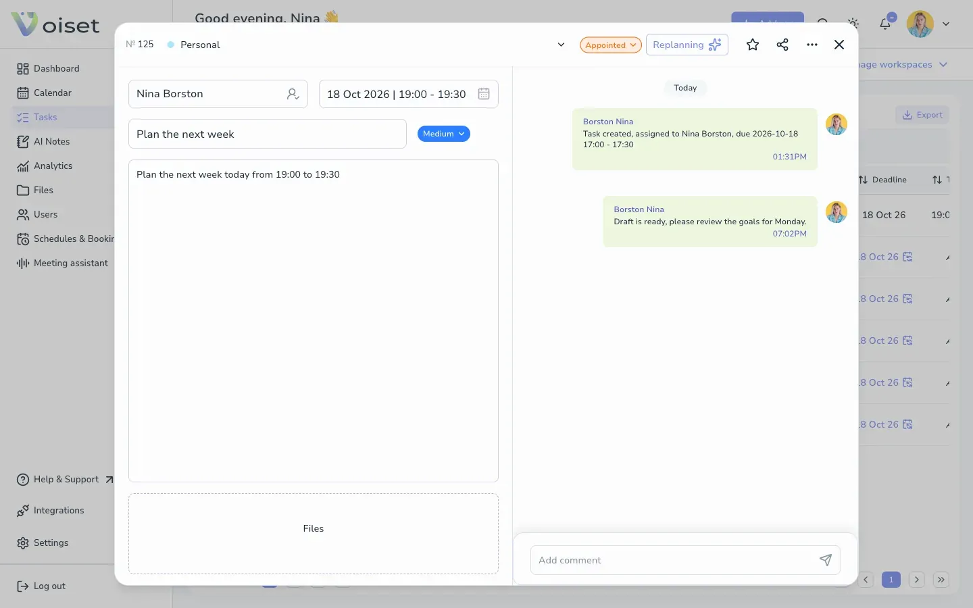
Task: Open Help & Support link
Action: [65, 479]
